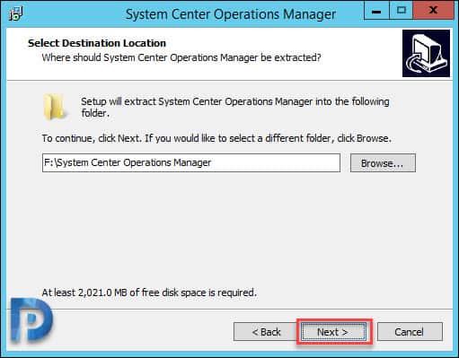Click the 'Where should System Center' subtitle text
The image size is (459, 358).
tap(181, 57)
